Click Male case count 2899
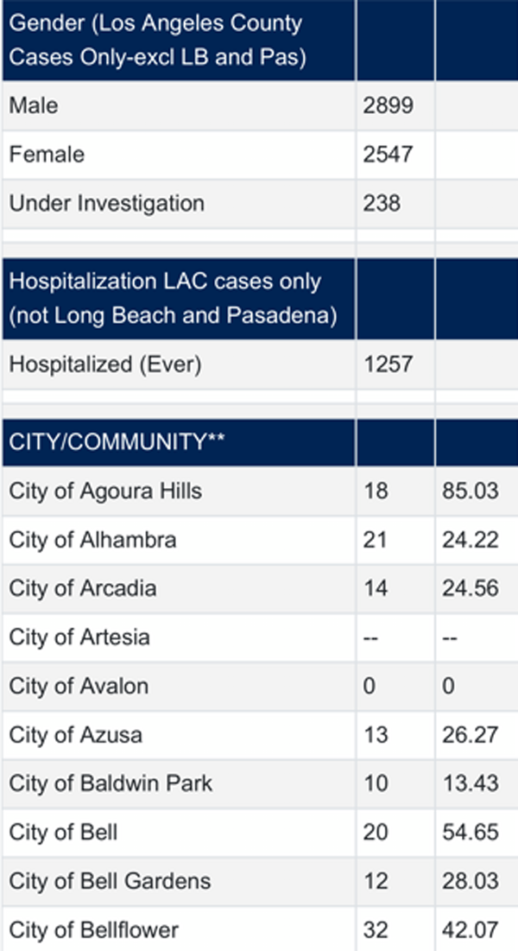 388,105
